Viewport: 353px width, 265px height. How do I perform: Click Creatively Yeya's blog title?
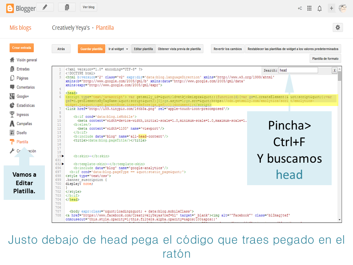(71, 28)
